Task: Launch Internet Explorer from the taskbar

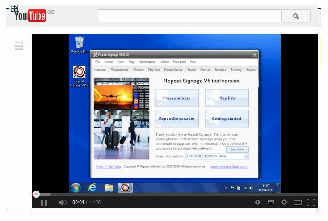Action: [x=92, y=188]
